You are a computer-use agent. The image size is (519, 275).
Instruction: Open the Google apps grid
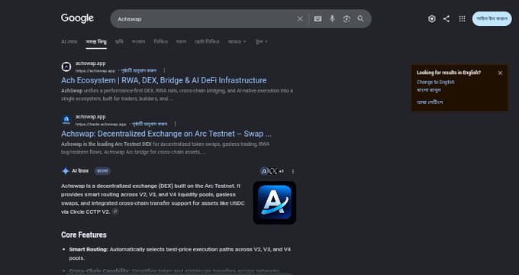462,19
